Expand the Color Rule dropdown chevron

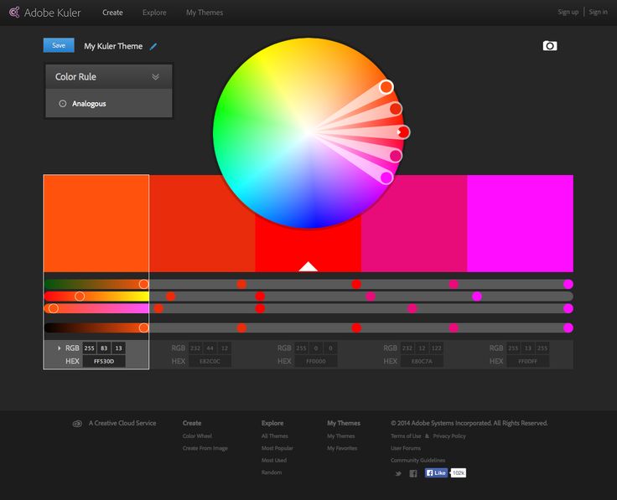point(155,77)
